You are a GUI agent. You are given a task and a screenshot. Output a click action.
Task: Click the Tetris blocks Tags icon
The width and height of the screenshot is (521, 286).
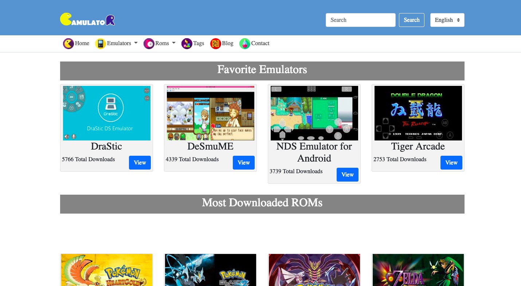[187, 44]
